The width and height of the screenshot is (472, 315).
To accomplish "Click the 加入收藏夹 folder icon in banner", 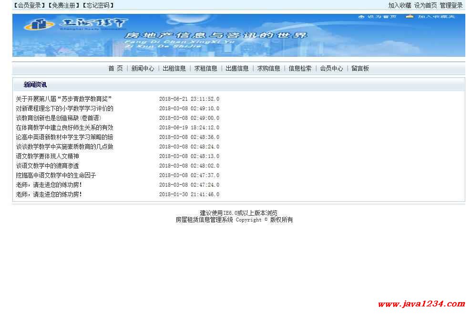I will click(x=410, y=17).
